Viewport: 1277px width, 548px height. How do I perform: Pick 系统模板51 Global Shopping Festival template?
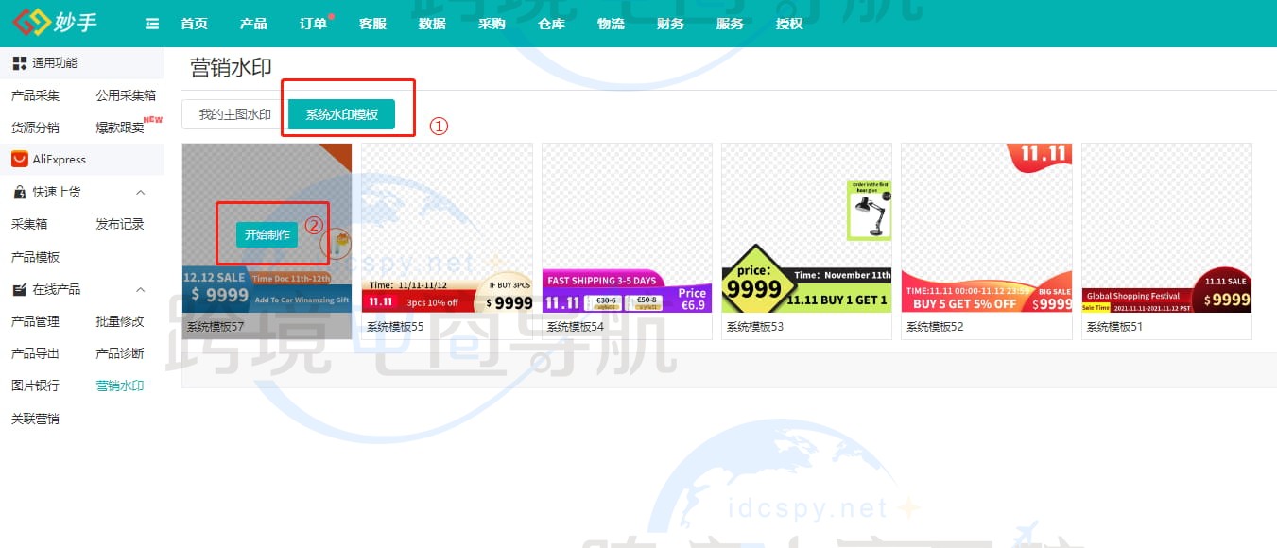tap(1166, 229)
